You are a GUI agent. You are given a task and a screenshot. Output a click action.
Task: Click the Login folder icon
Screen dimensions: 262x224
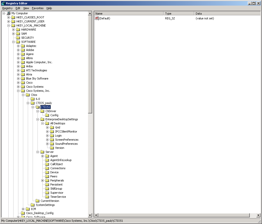(52, 136)
